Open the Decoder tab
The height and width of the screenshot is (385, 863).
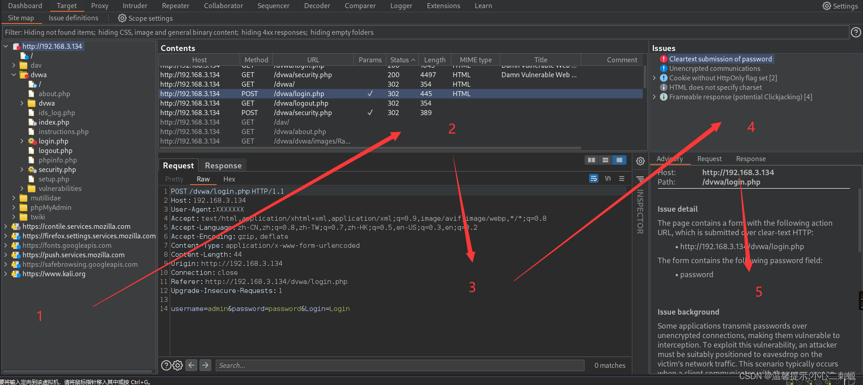[317, 6]
